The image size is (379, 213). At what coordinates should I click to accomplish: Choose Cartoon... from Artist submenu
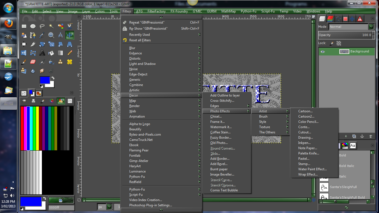point(314,111)
